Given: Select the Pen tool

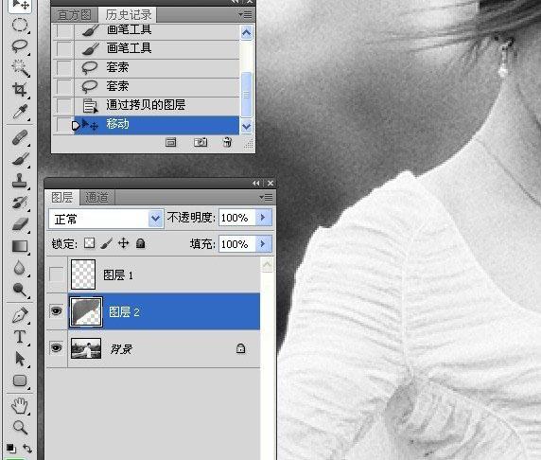Looking at the screenshot, I should coord(20,315).
